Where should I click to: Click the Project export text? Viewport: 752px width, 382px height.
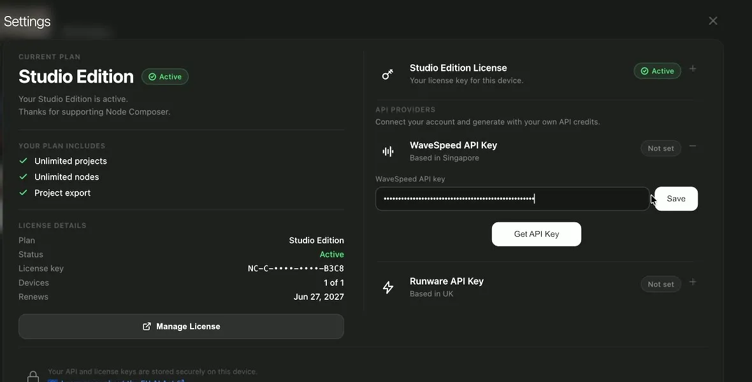pyautogui.click(x=62, y=193)
